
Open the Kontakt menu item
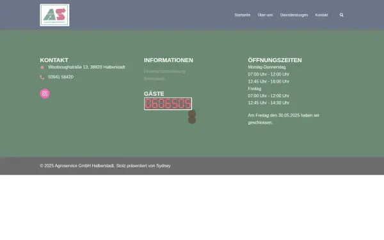coord(321,15)
